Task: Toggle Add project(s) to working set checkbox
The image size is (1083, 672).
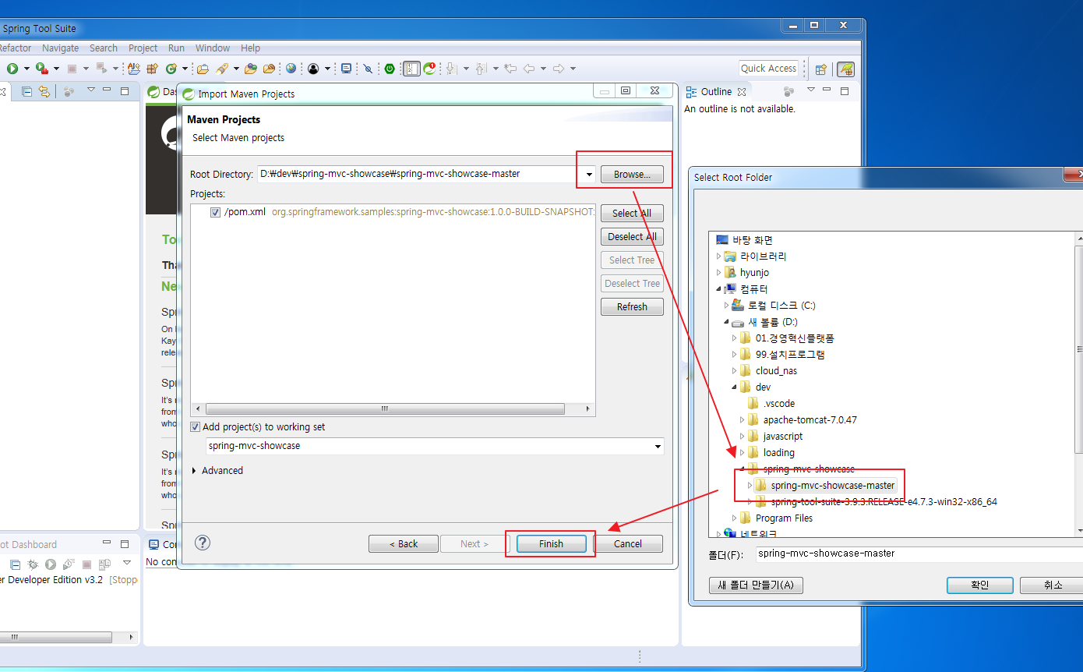Action: [196, 426]
